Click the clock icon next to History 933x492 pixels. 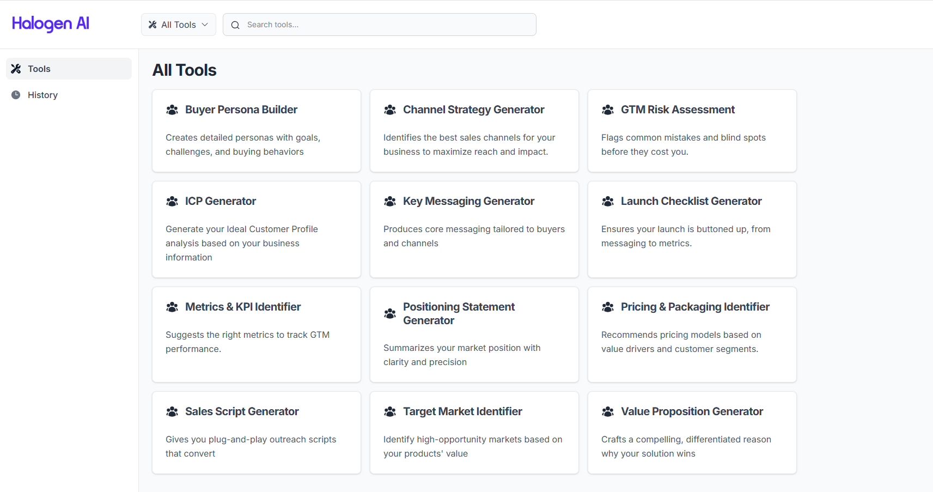click(x=16, y=95)
